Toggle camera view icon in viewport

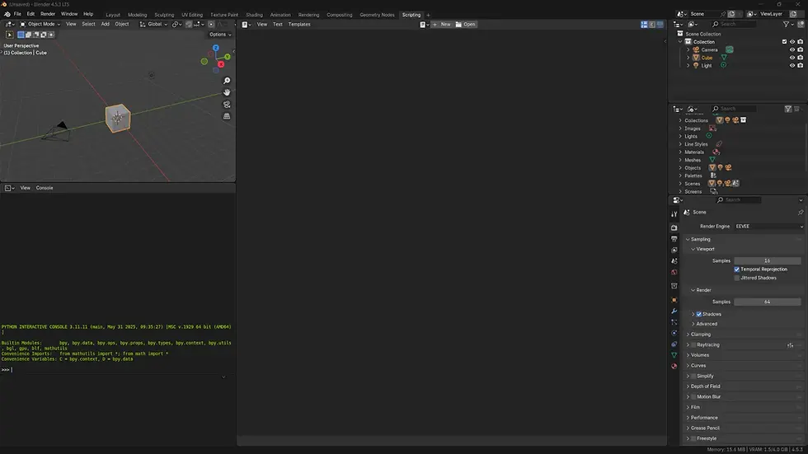coord(227,105)
